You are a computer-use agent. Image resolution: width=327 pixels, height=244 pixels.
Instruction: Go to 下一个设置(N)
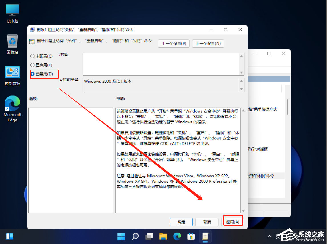pos(208,43)
